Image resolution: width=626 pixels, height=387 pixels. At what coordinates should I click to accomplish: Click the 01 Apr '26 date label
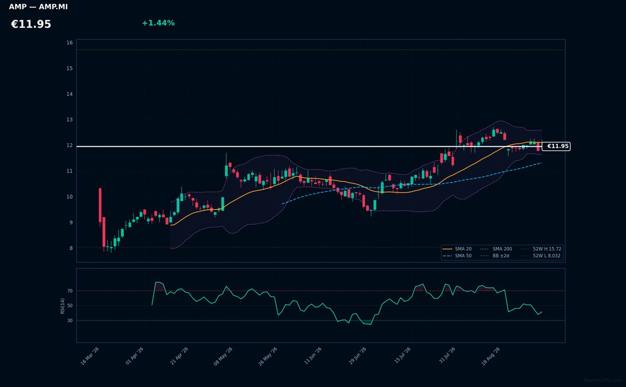[x=135, y=356]
